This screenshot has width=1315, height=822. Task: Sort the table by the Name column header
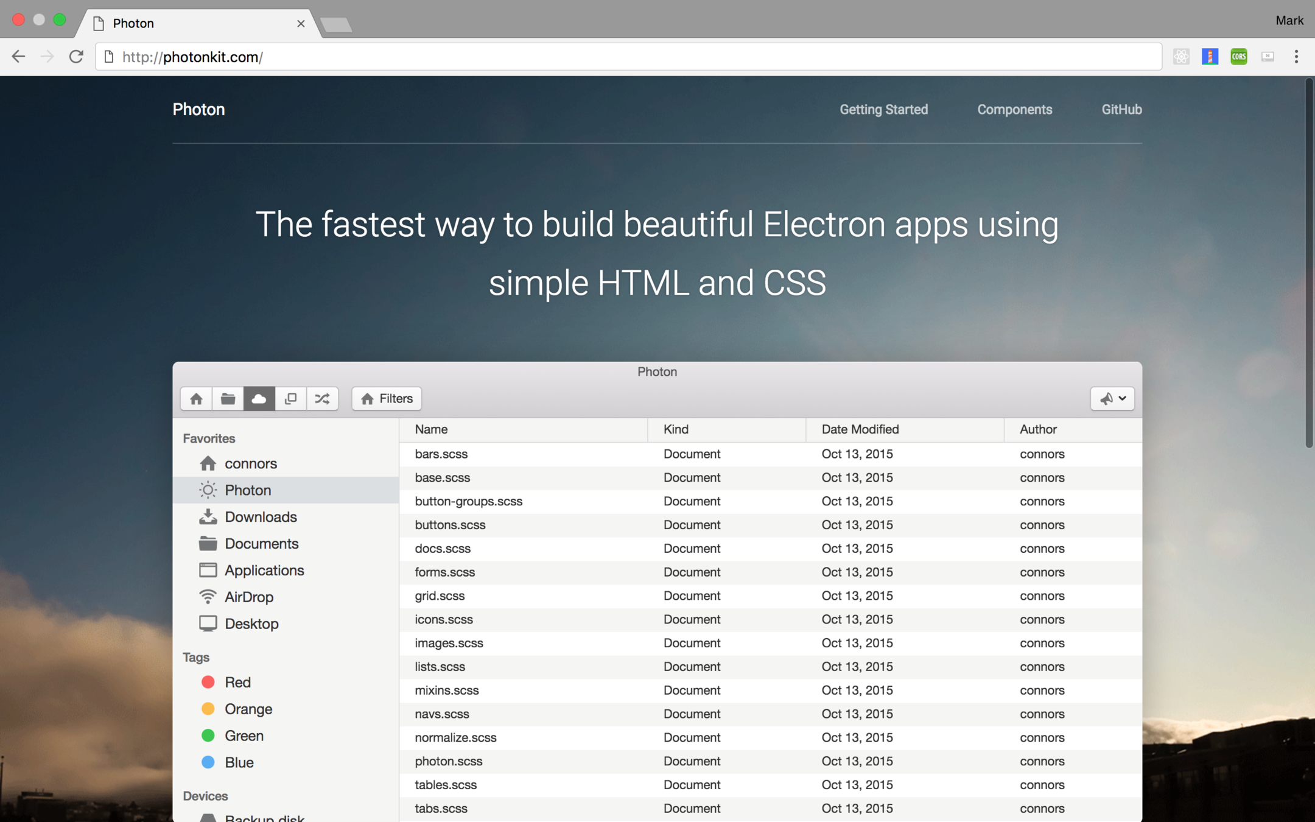point(431,429)
